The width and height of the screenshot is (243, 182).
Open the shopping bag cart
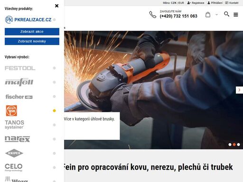click(x=208, y=15)
